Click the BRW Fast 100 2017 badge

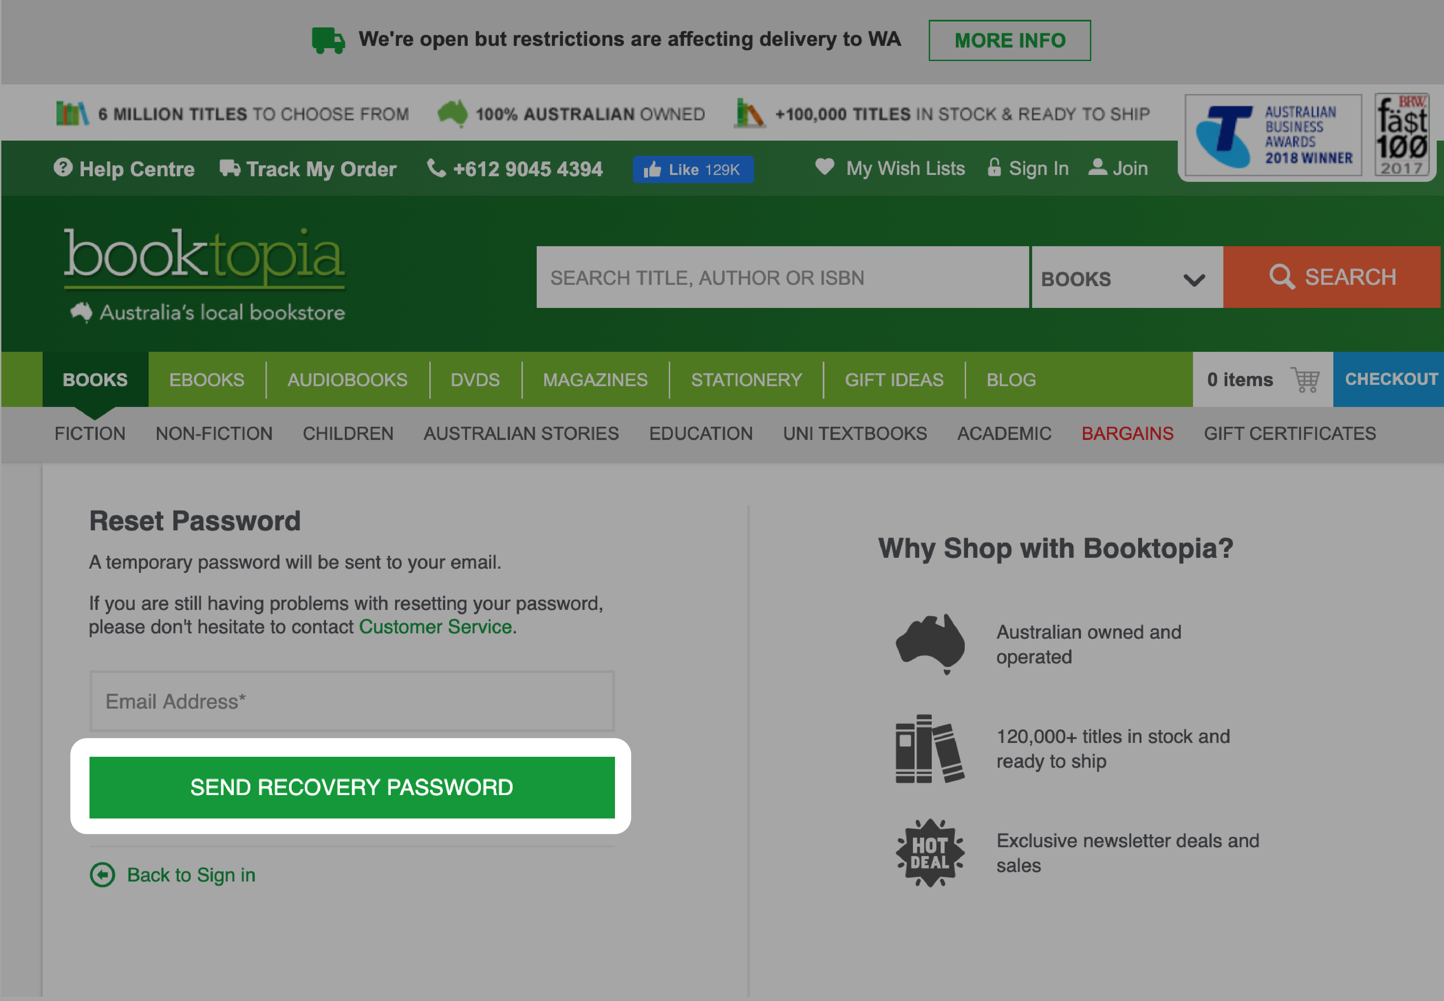(1403, 134)
